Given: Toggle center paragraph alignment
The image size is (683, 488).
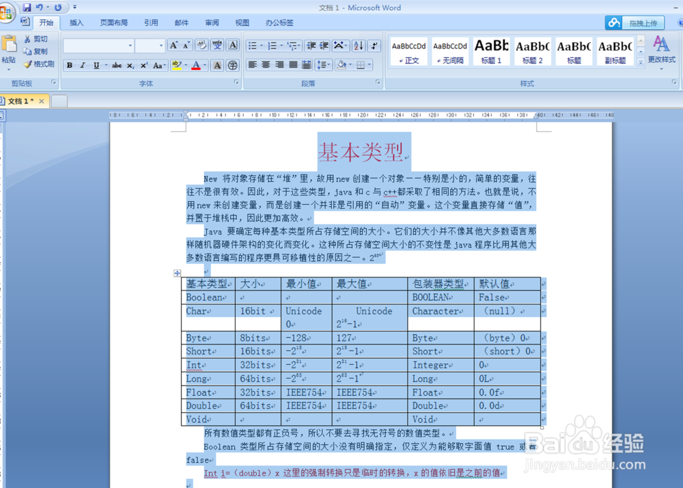Looking at the screenshot, I should coord(264,65).
